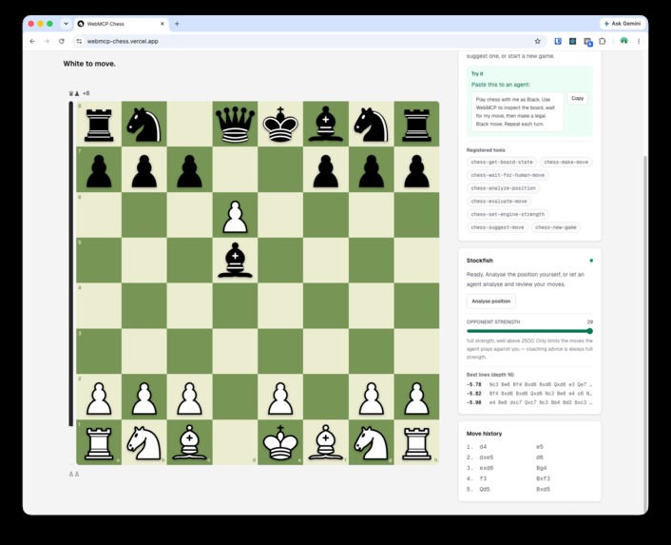Select the white bishop on c1
Viewport: 671px width, 545px height.
189,442
